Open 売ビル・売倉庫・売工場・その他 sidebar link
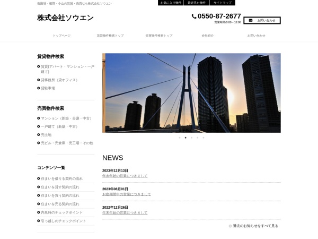The width and height of the screenshot is (318, 239). 67,143
